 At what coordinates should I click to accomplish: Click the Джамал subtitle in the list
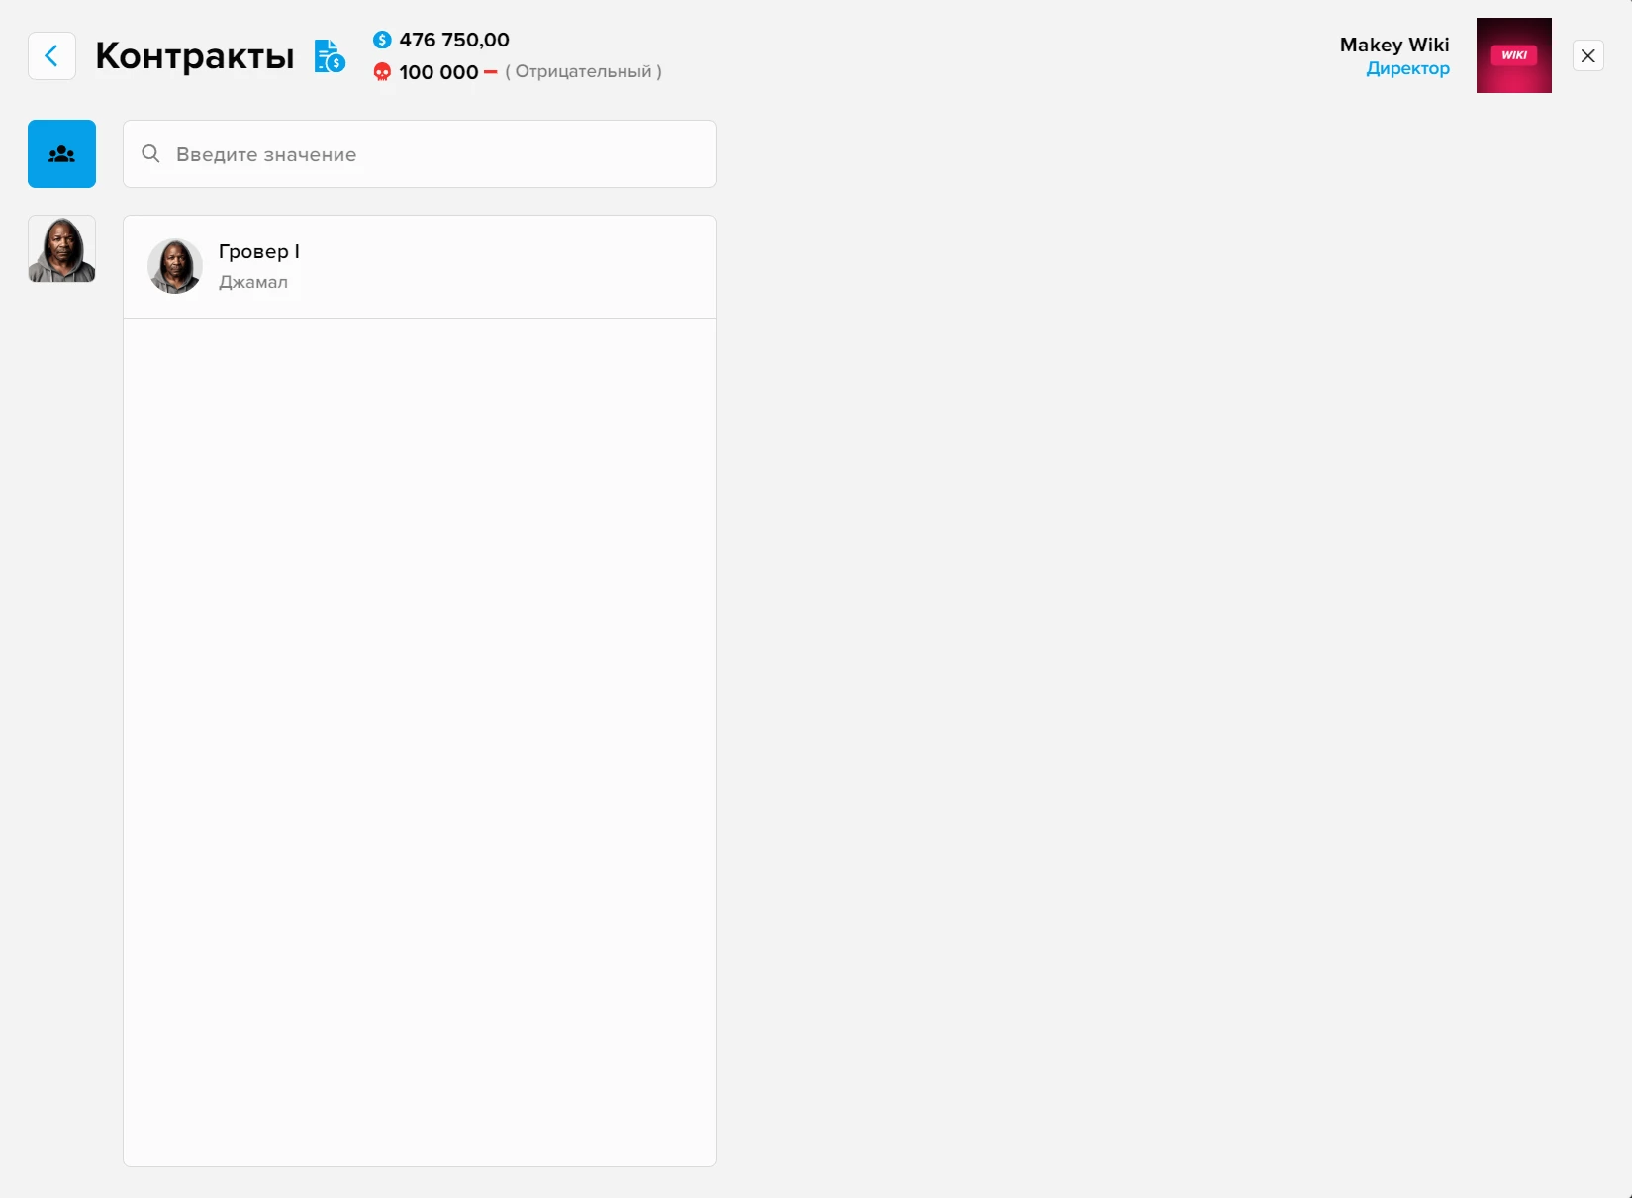(x=253, y=282)
